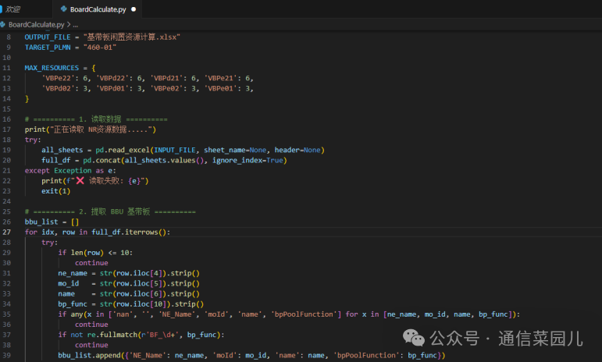Click bp_func variable on line 34
The width and height of the screenshot is (602, 362).
pos(73,304)
